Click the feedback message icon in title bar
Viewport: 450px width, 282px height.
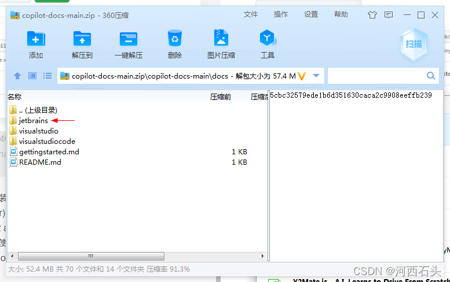[x=389, y=14]
